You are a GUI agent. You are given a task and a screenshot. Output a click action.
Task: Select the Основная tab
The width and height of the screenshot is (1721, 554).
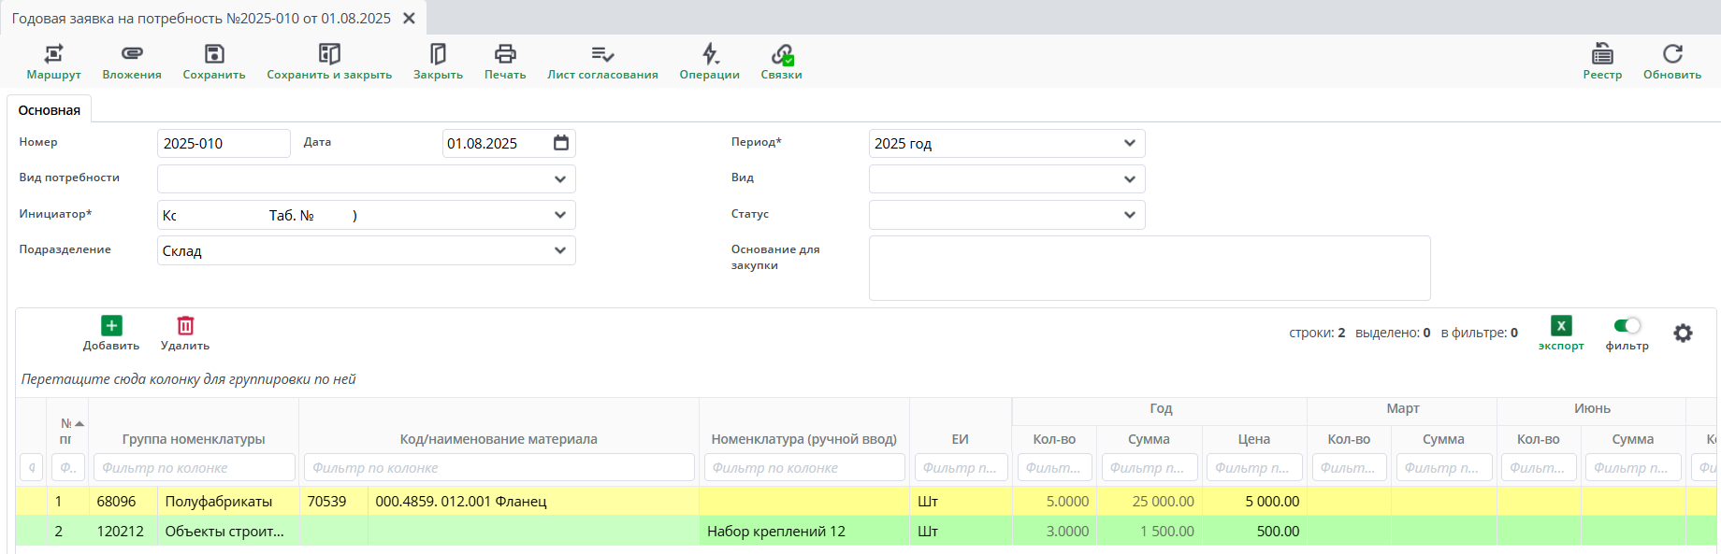pyautogui.click(x=50, y=110)
